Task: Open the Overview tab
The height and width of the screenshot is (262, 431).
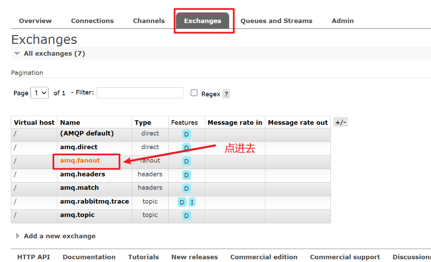Action: [35, 21]
